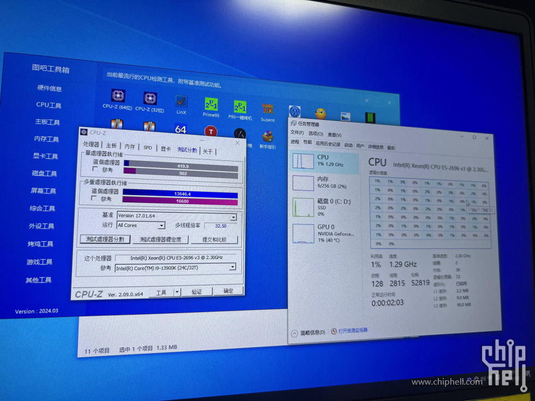Click the 验证 button in CPU-Z
The height and width of the screenshot is (401, 535).
tap(197, 291)
